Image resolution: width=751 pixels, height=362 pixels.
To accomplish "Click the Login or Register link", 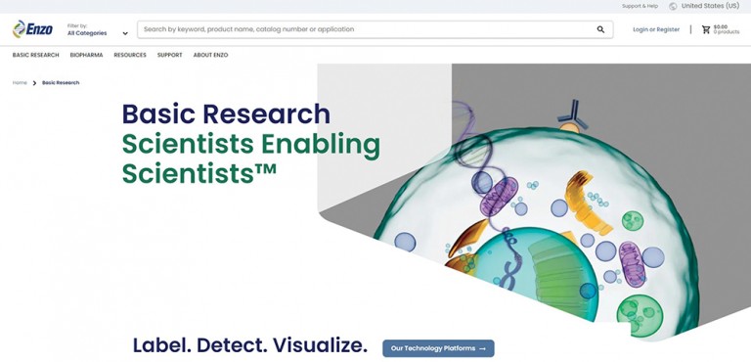I will point(656,29).
